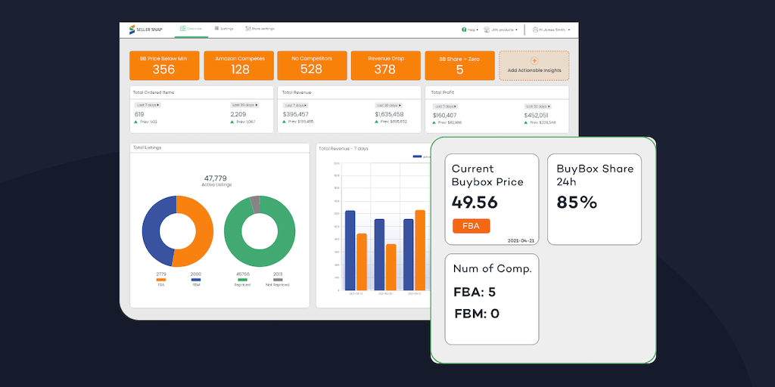Open the Overview tab
Image resolution: width=775 pixels, height=387 pixels.
191,29
